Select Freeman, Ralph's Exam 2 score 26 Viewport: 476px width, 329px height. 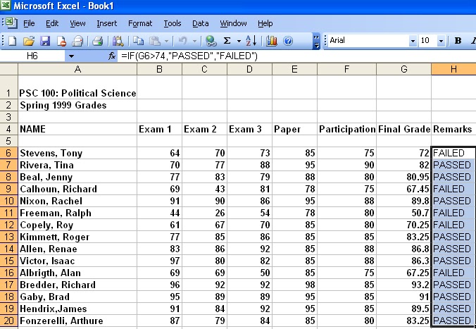(205, 213)
